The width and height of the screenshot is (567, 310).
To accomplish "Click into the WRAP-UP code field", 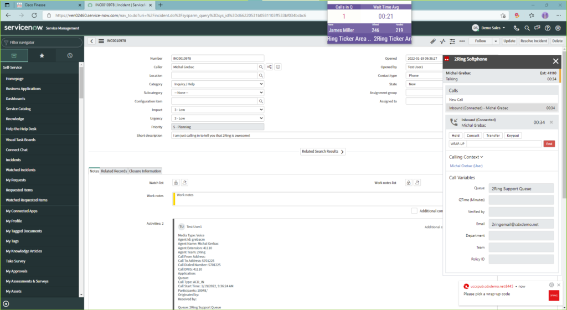I will point(504,144).
